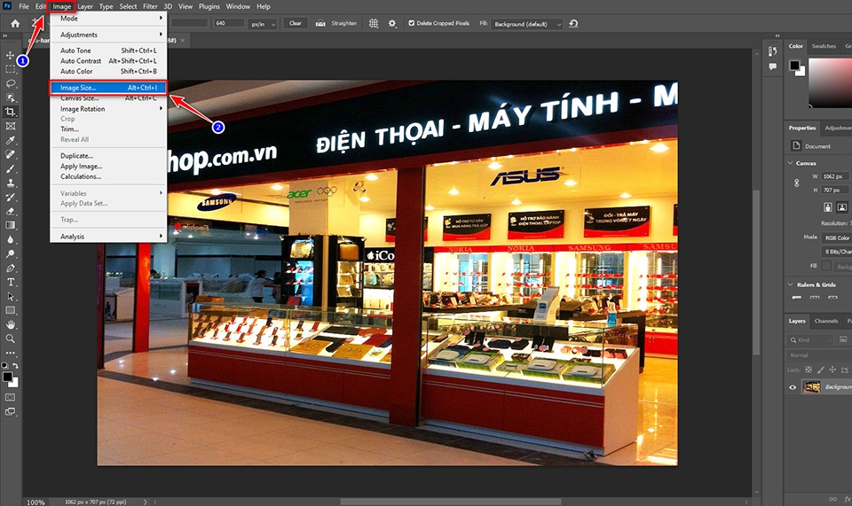Image resolution: width=852 pixels, height=506 pixels.
Task: Select the Horizontal Type tool
Action: click(11, 282)
